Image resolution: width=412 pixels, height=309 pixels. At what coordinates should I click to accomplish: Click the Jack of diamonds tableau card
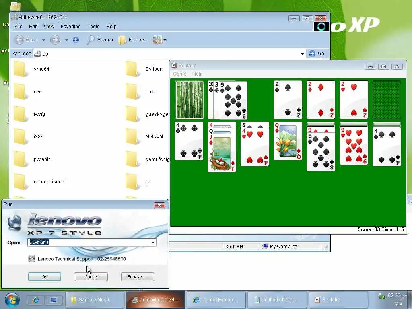tap(222, 154)
